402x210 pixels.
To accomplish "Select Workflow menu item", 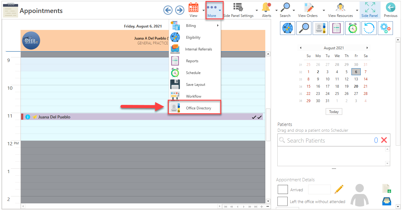I will click(x=195, y=96).
